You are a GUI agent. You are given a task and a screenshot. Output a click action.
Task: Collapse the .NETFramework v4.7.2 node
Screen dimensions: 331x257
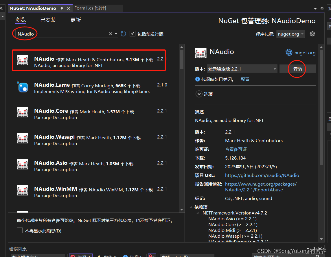198,213
